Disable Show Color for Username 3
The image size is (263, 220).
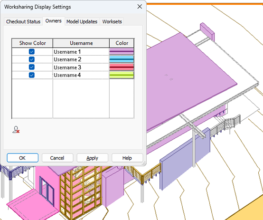point(32,67)
